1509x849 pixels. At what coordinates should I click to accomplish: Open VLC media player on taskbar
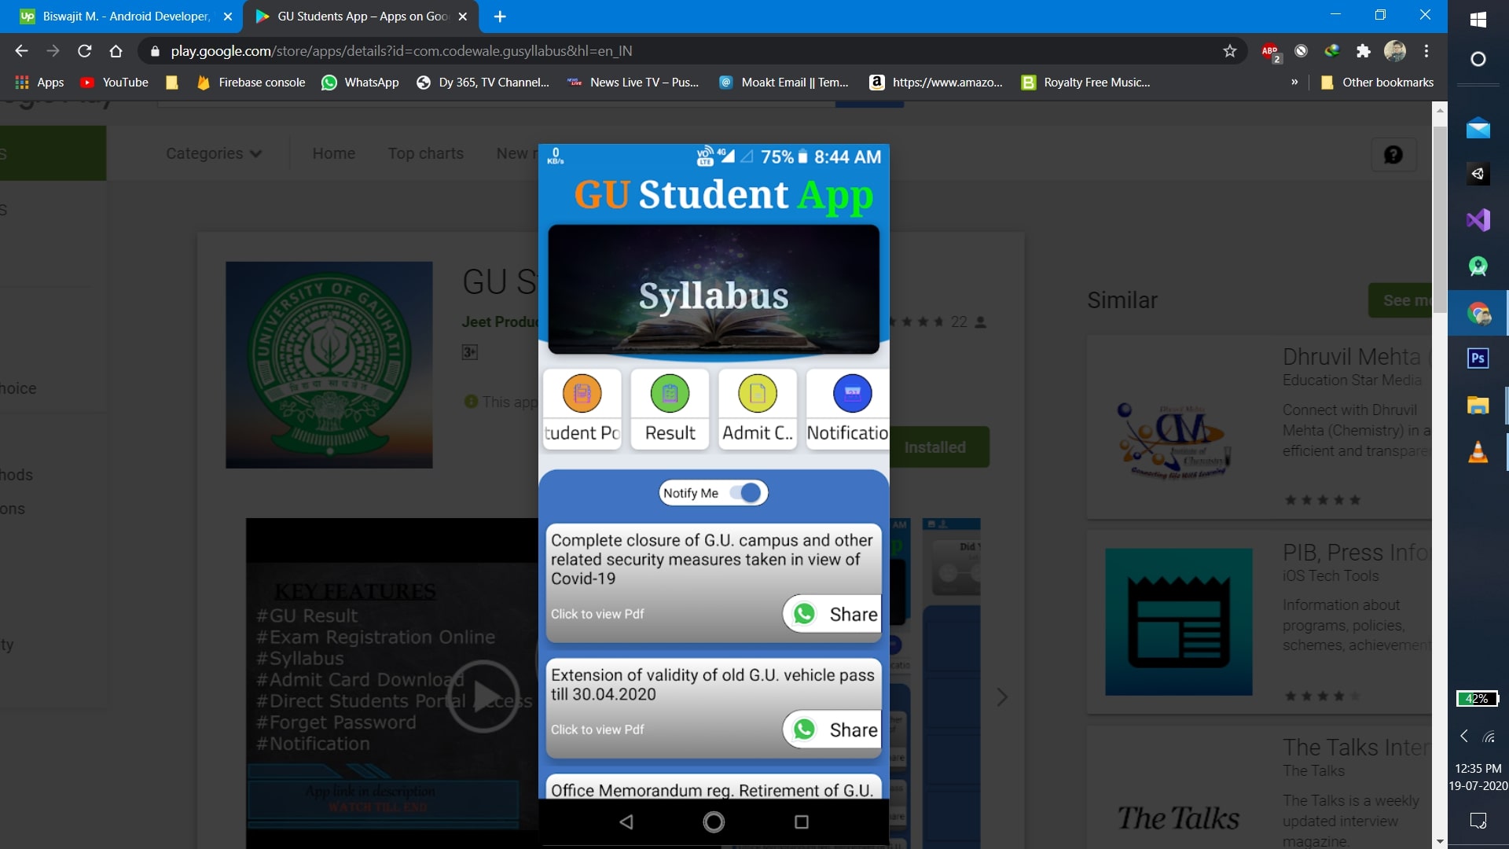click(1478, 452)
